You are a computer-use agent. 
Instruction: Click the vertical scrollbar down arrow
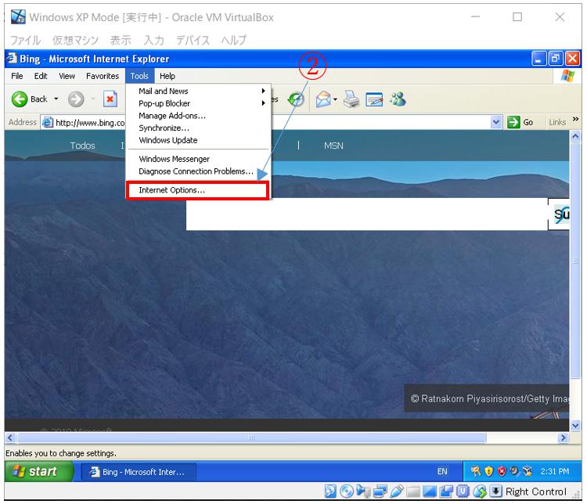(x=575, y=426)
